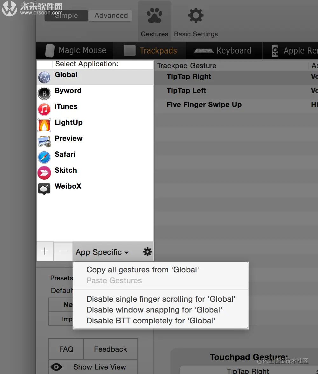This screenshot has height=374, width=318.
Task: Select the Preview app icon
Action: (45, 141)
